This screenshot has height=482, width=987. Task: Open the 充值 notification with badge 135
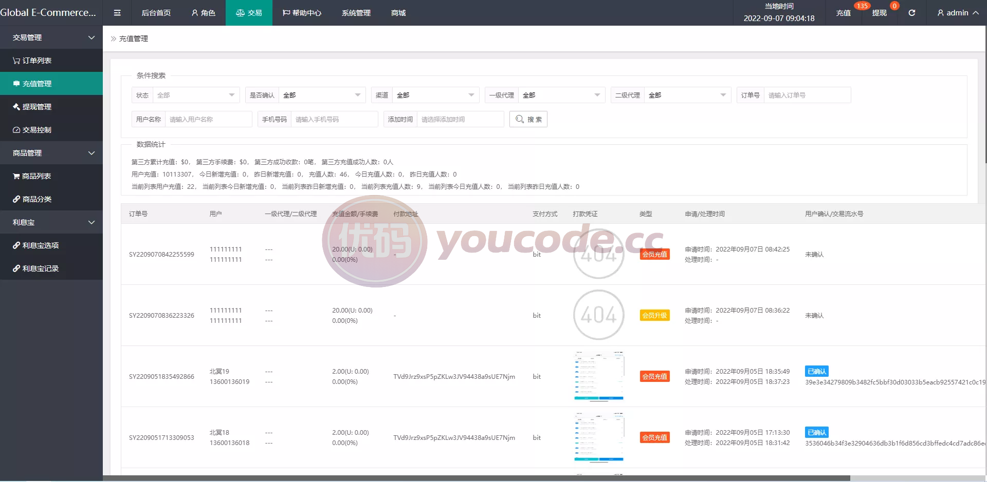[844, 13]
